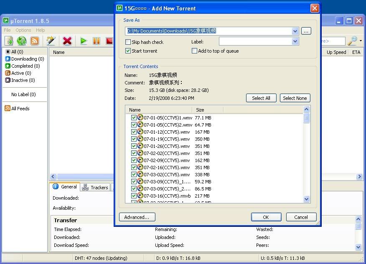Click torrent list left scroll arrow
The width and height of the screenshot is (366, 264).
coord(53,176)
